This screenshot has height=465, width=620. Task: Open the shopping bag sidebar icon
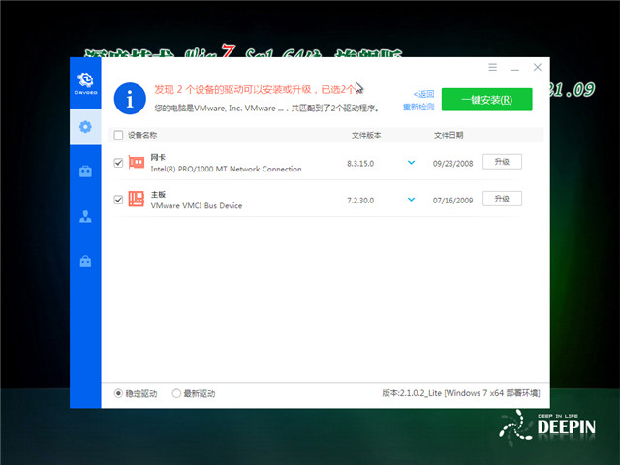click(85, 261)
